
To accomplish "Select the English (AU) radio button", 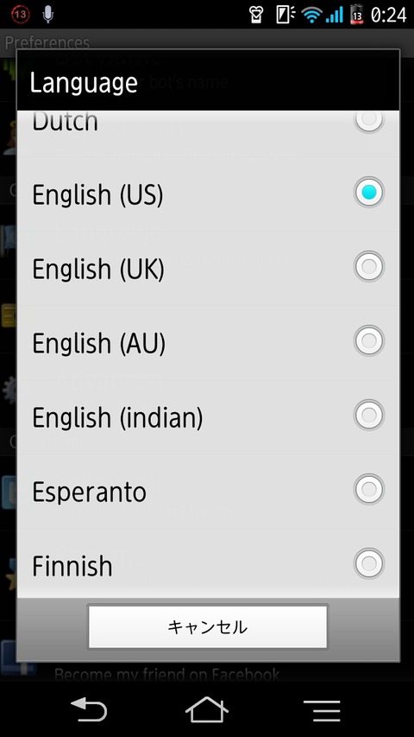I will 369,340.
